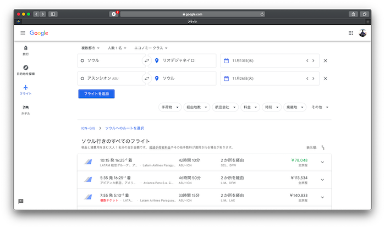Click the フライトを追加 button
Image resolution: width=385 pixels, height=228 pixels.
point(96,94)
